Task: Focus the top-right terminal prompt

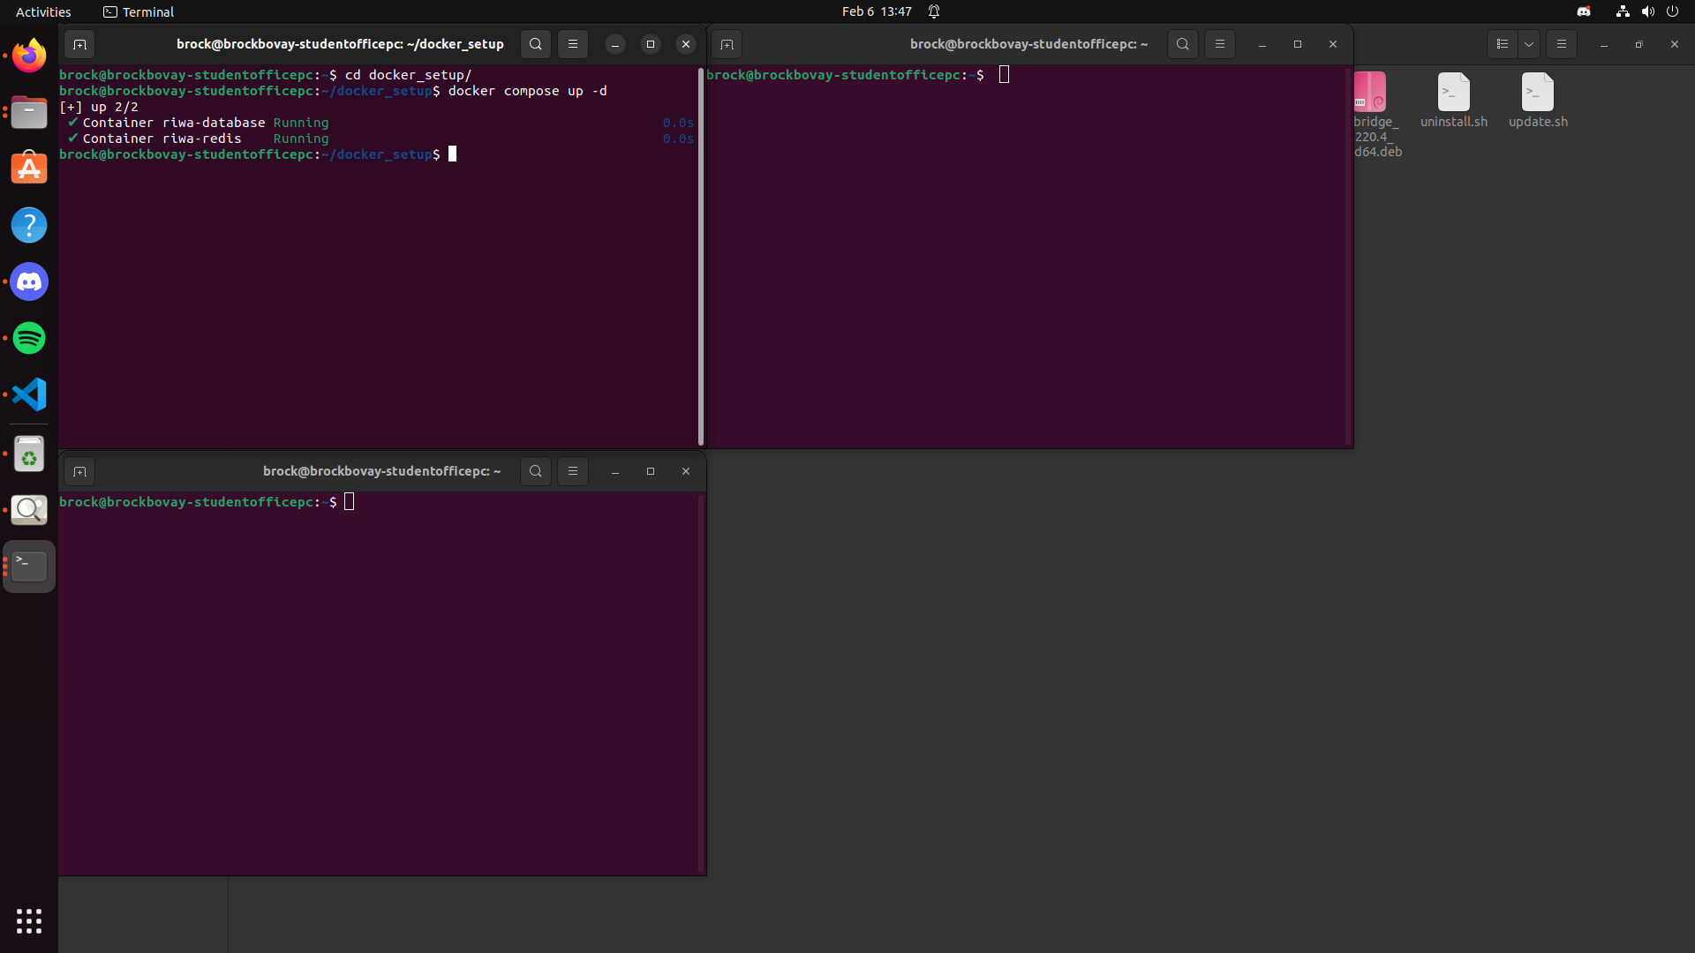Action: [1004, 75]
